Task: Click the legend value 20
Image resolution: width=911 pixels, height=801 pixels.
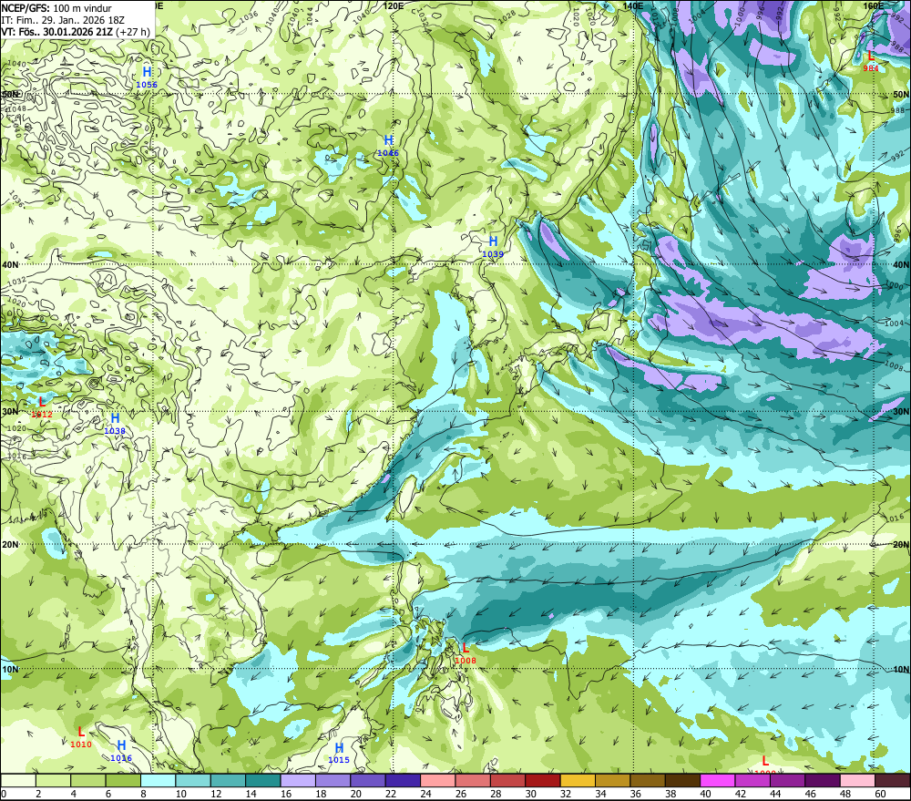Action: tap(356, 794)
